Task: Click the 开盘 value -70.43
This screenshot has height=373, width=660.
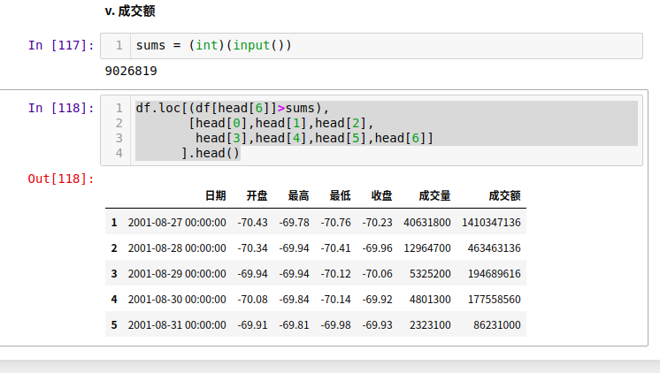Action: [x=252, y=223]
